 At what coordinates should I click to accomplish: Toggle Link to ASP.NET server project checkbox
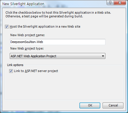(x=11, y=71)
